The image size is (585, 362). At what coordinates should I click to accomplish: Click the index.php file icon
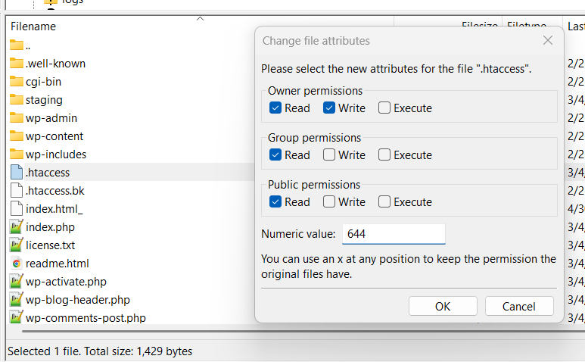[x=17, y=226]
